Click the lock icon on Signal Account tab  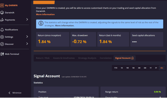133,58
